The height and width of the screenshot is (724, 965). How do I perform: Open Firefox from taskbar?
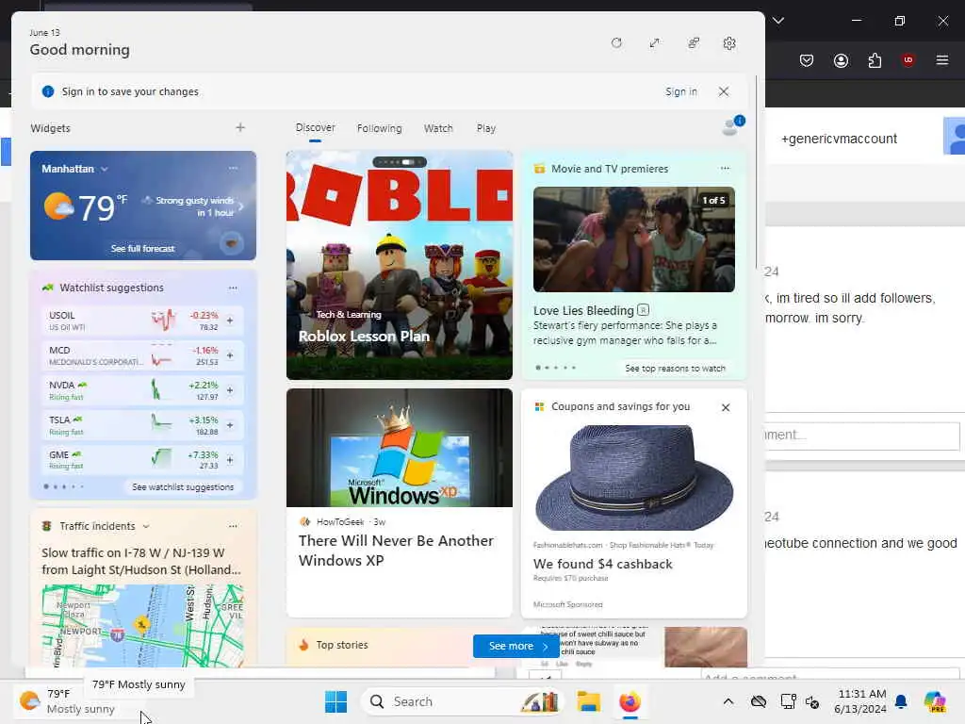[x=630, y=701]
